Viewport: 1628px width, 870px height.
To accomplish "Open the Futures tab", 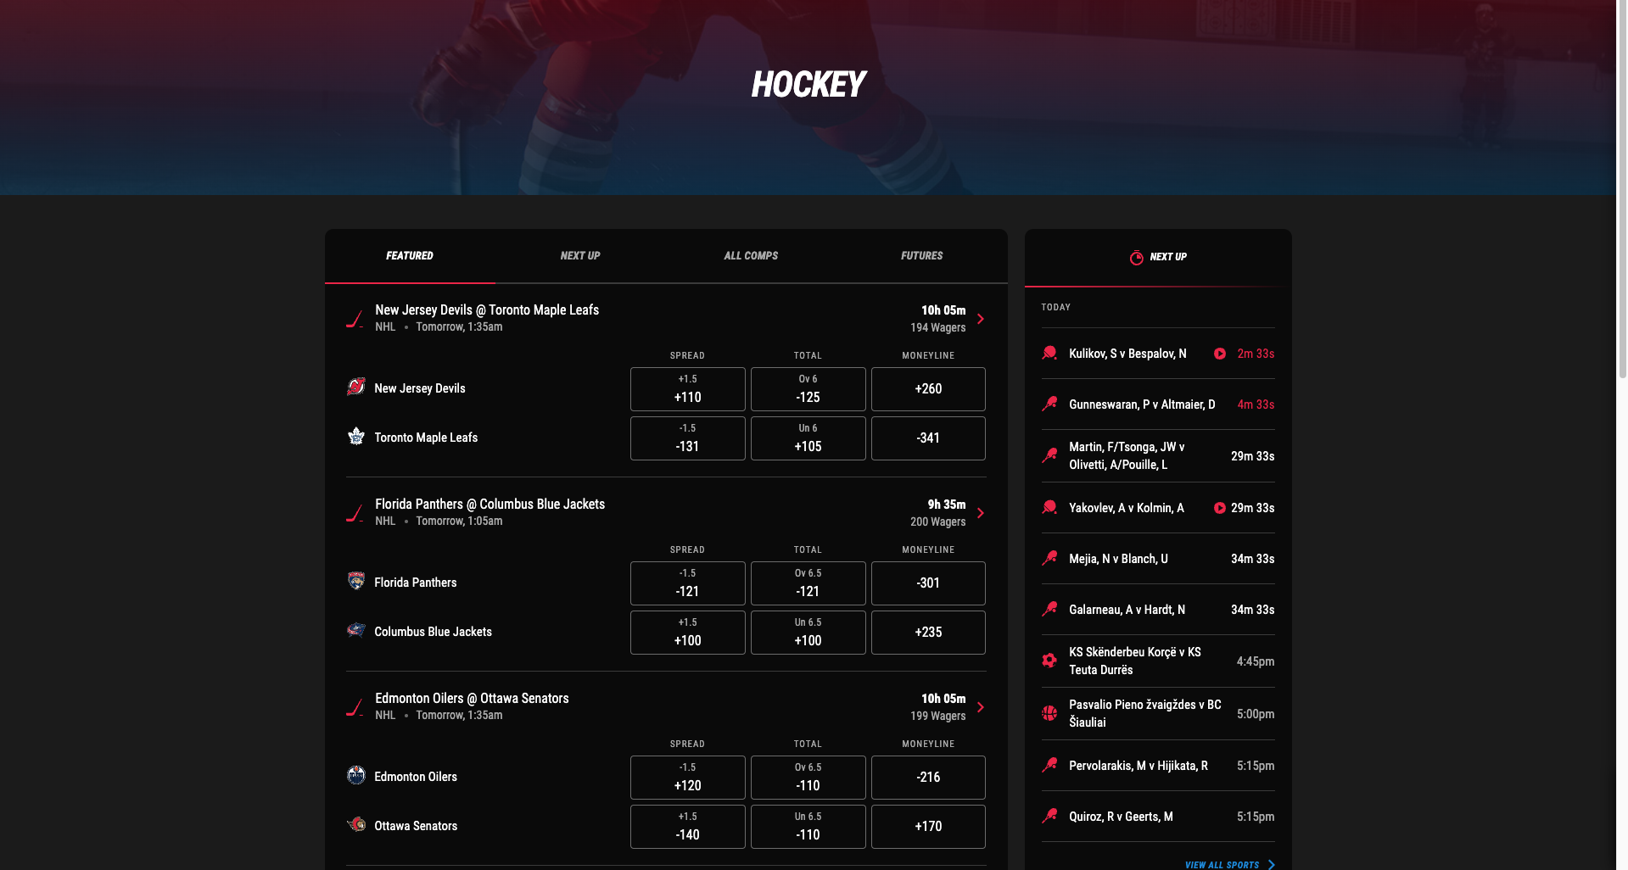I will pyautogui.click(x=922, y=256).
